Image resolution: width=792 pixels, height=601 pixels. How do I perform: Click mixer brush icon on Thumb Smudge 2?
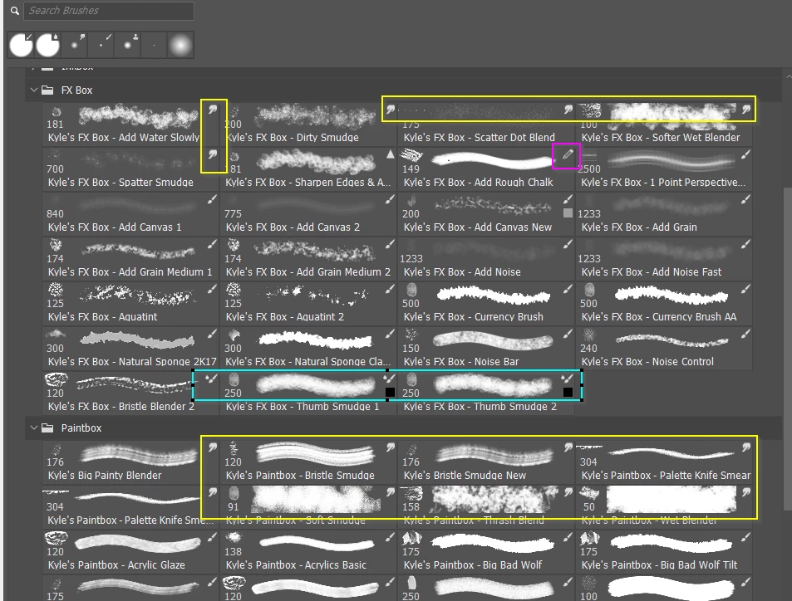point(568,378)
